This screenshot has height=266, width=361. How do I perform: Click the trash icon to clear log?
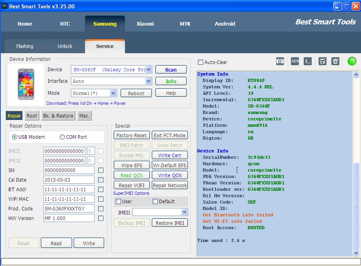click(x=335, y=61)
